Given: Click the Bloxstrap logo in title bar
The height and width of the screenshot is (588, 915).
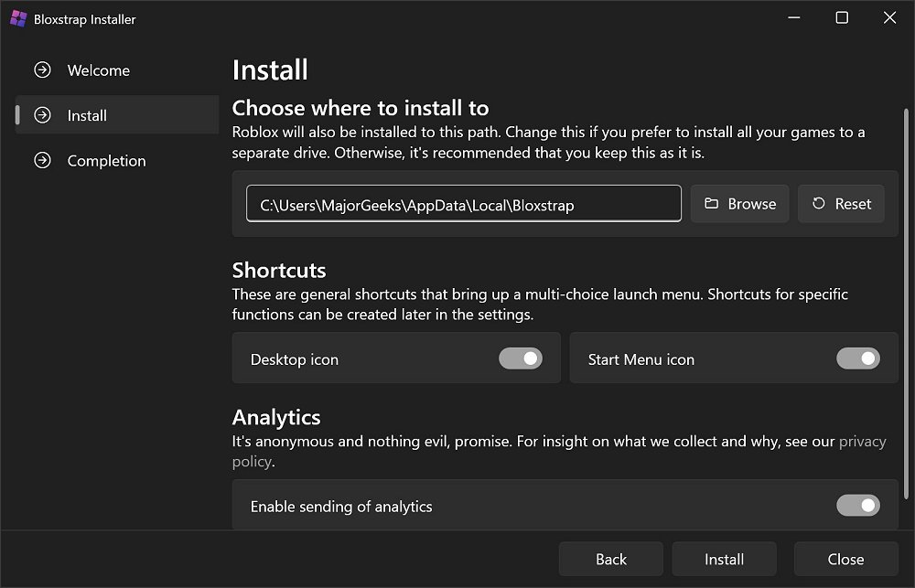Looking at the screenshot, I should pyautogui.click(x=18, y=18).
